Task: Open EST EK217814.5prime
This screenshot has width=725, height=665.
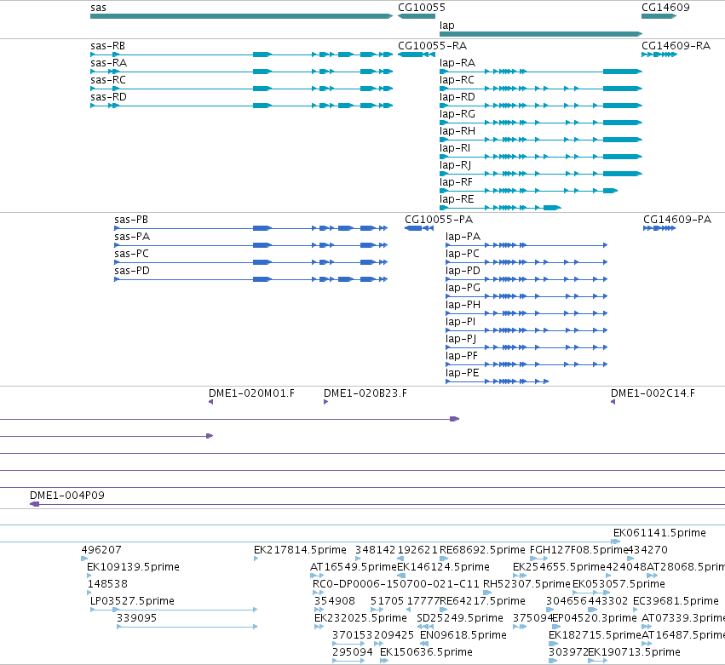Action: (x=300, y=550)
